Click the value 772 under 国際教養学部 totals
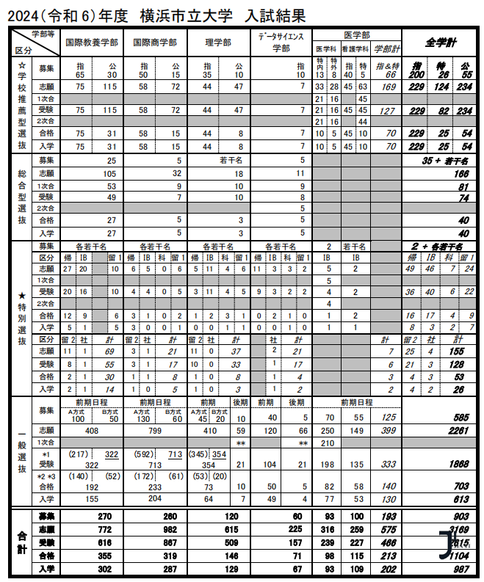The width and height of the screenshot is (484, 582). tap(105, 530)
